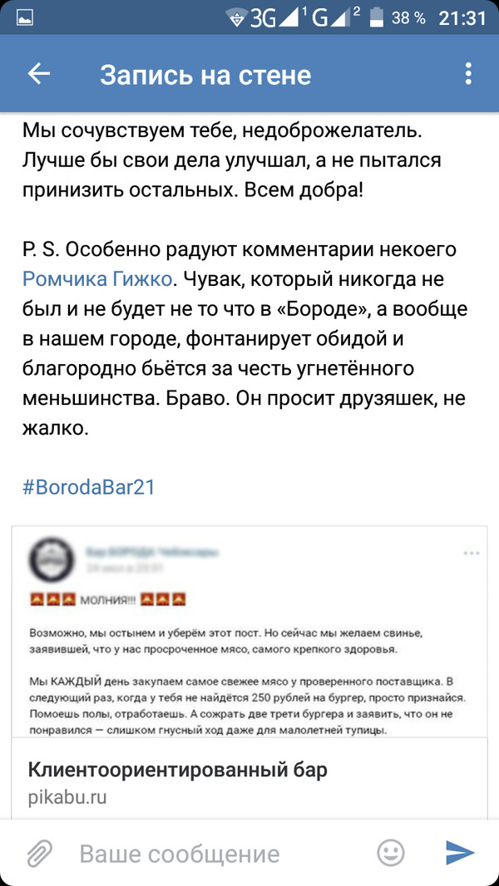Image resolution: width=499 pixels, height=886 pixels.
Task: Open the emoji smiley picker
Action: [391, 852]
